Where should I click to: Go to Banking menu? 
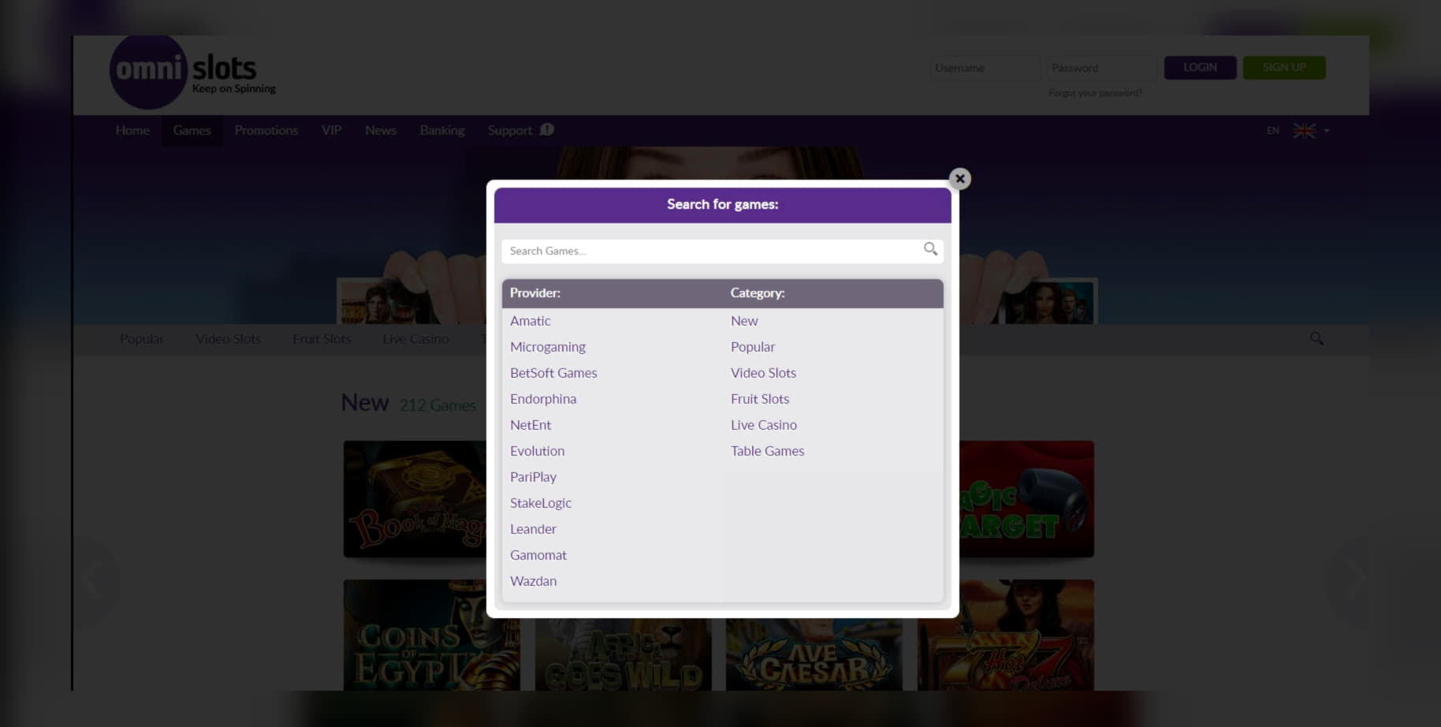[442, 130]
